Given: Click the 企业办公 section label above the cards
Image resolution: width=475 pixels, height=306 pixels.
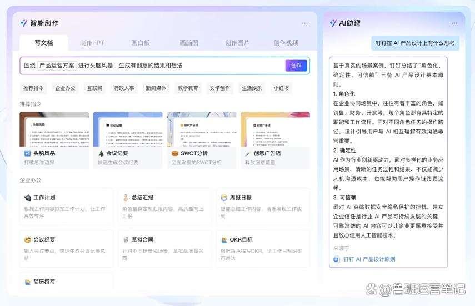Looking at the screenshot, I should click(31, 180).
